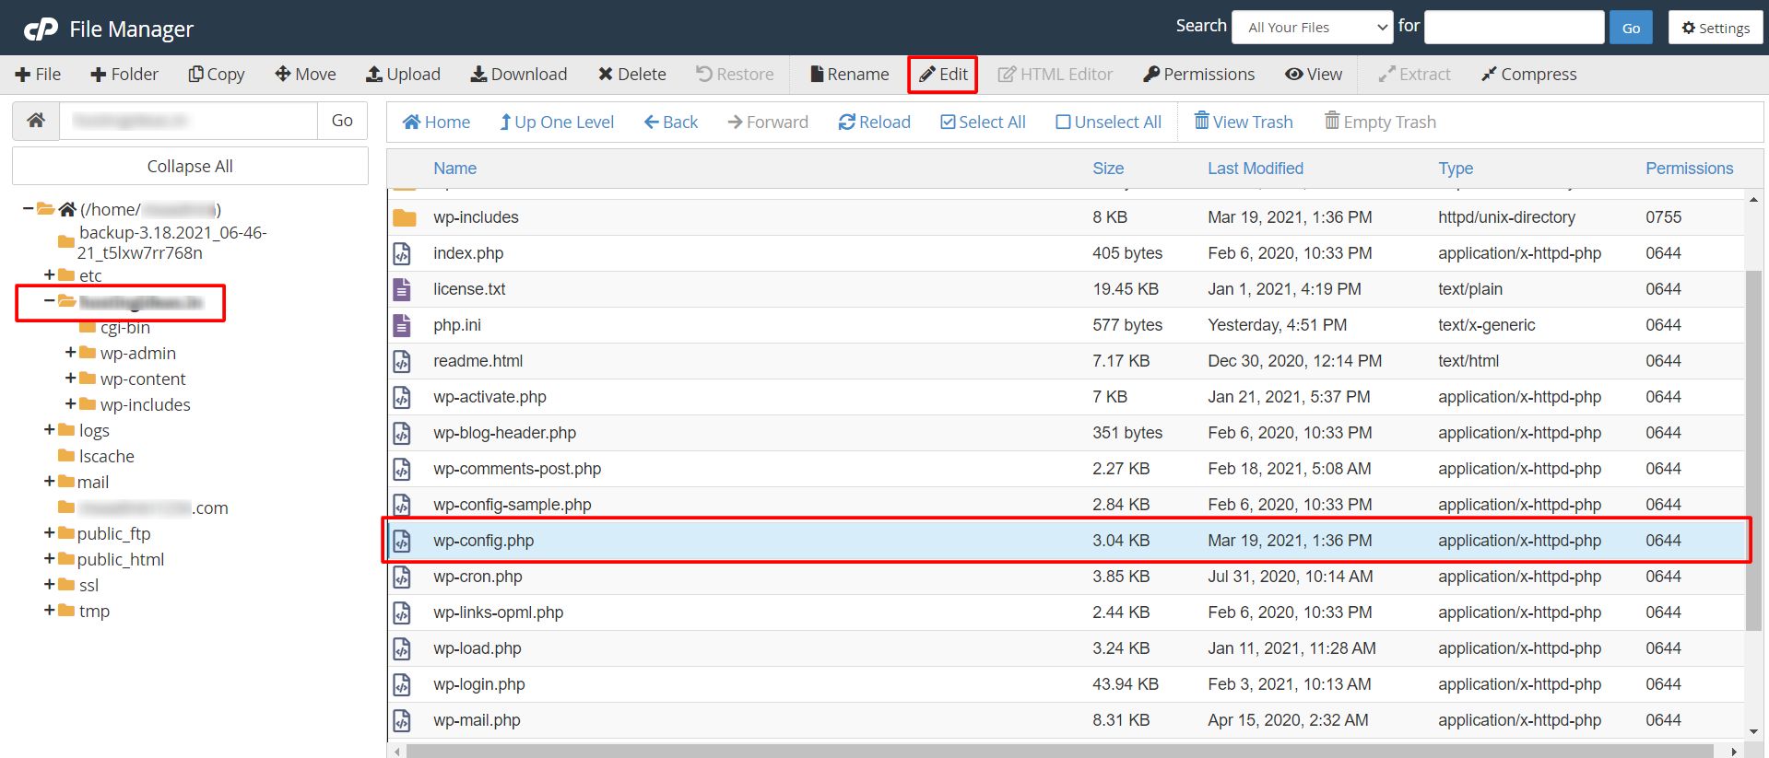Expand the public_html folder
The image size is (1769, 758).
pyautogui.click(x=49, y=558)
